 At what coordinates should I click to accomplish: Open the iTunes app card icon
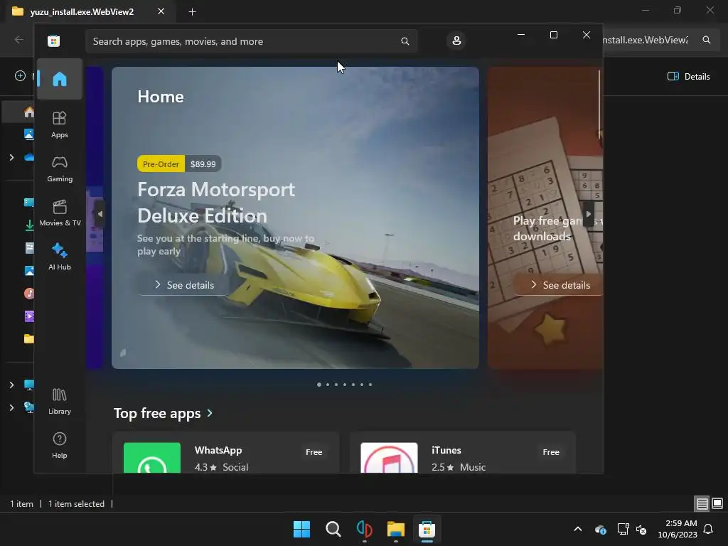click(x=389, y=458)
